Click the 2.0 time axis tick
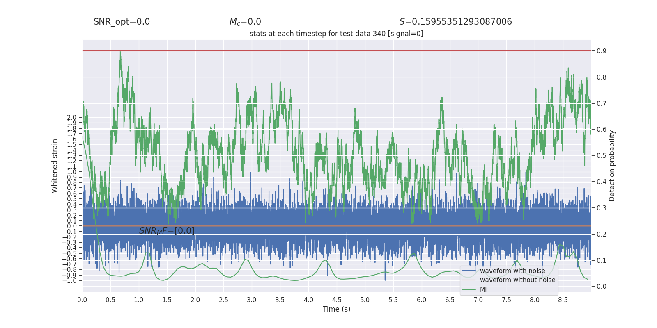This screenshot has width=657, height=328. click(x=195, y=300)
